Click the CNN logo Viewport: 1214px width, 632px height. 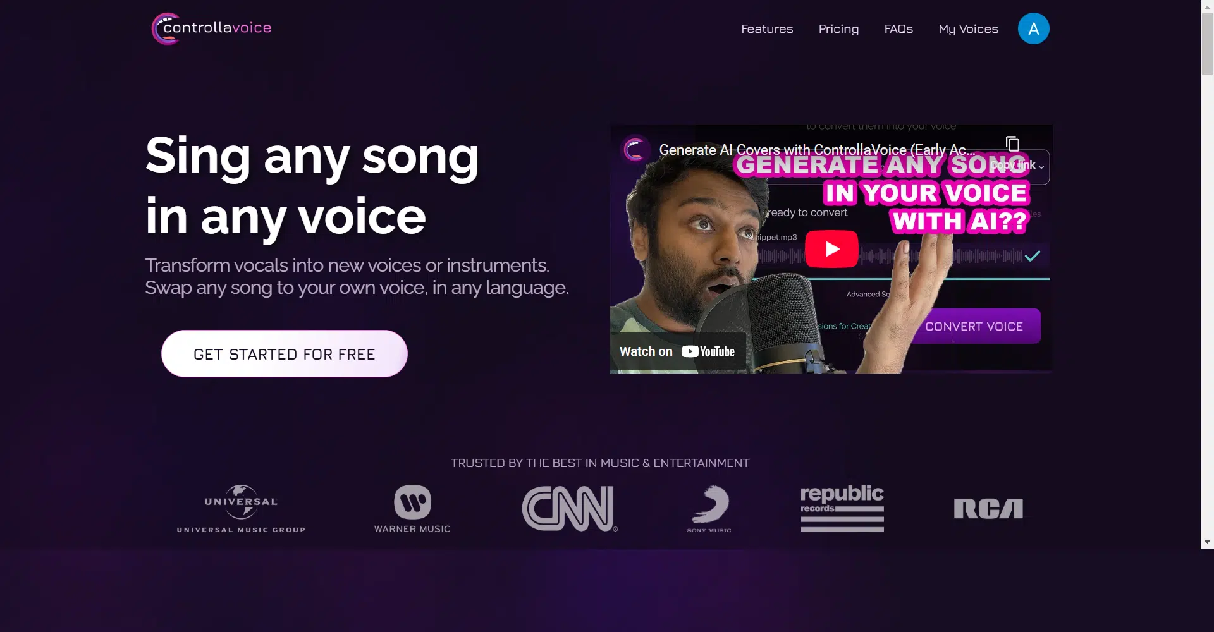[x=570, y=509]
